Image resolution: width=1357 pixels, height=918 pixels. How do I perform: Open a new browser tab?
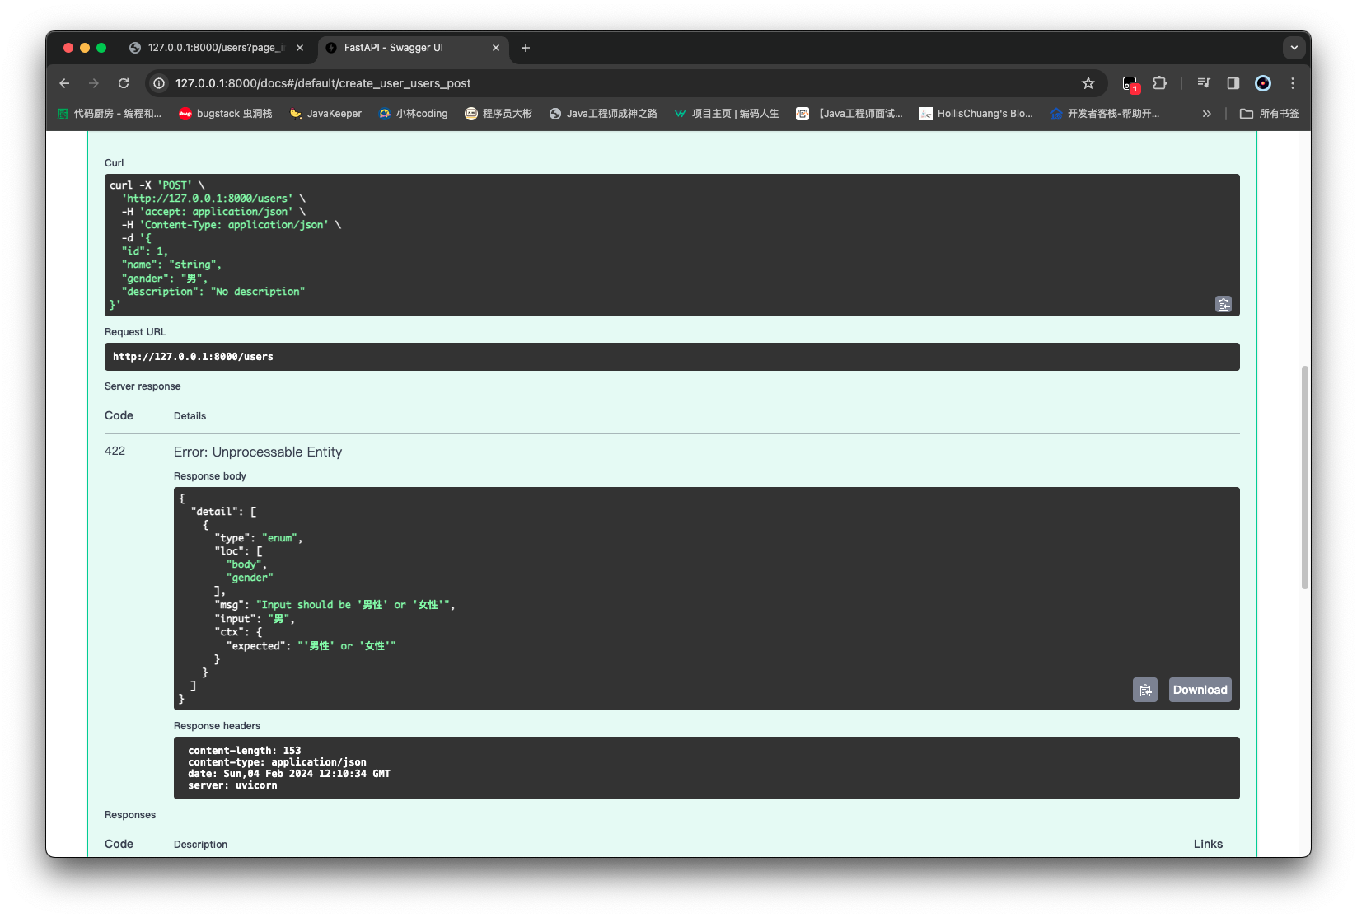click(526, 48)
